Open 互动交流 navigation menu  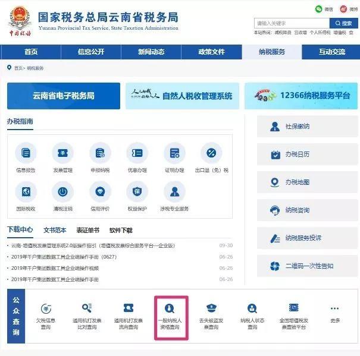coord(332,52)
